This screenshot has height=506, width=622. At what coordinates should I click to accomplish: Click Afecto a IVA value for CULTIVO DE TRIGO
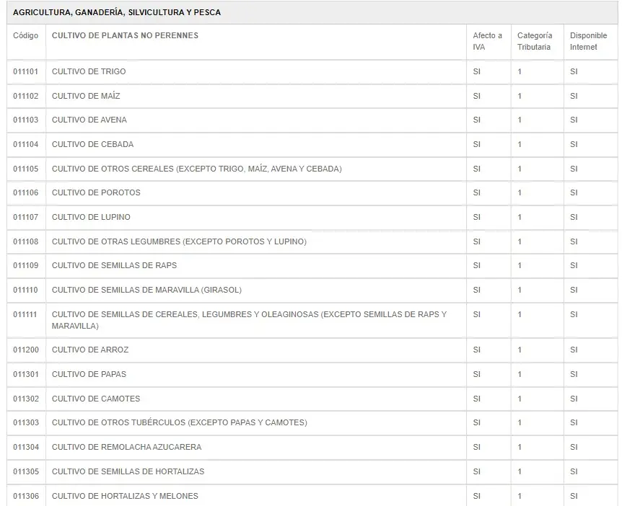(476, 72)
